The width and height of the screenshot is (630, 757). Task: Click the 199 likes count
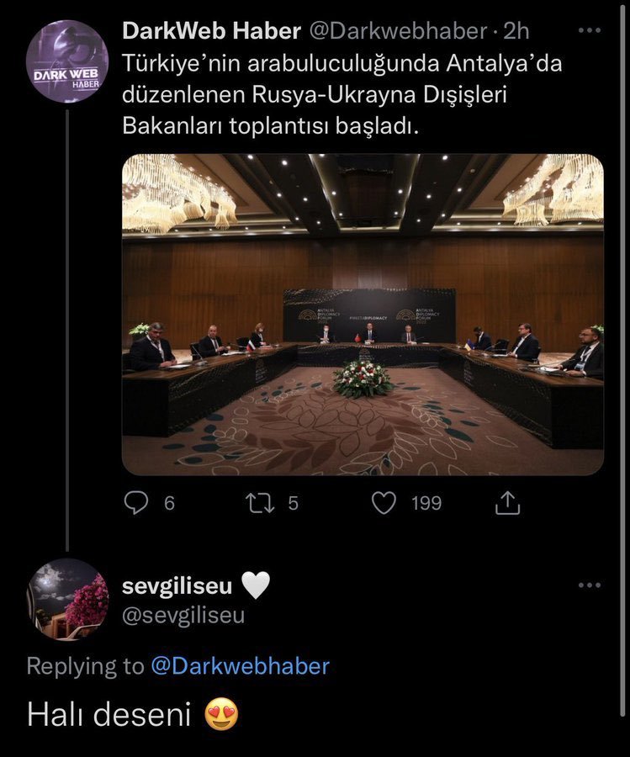coord(426,503)
